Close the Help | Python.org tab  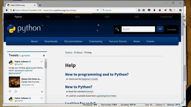tap(35, 5)
